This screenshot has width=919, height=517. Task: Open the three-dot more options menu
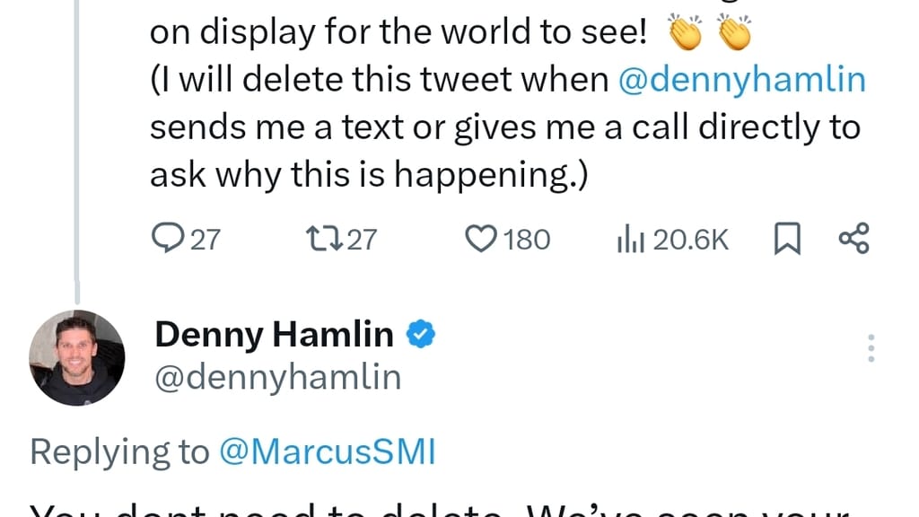click(x=871, y=348)
